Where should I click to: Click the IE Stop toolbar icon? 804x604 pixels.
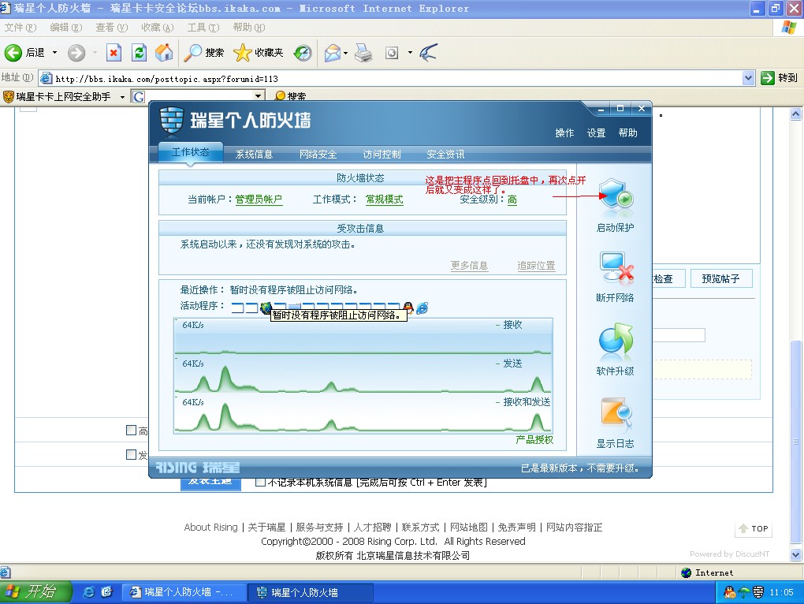point(114,53)
